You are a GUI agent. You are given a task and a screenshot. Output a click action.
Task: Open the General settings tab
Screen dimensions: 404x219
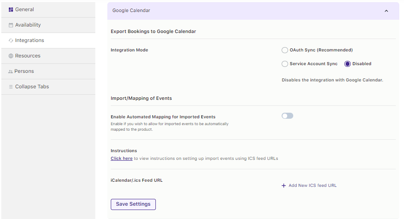pyautogui.click(x=48, y=9)
